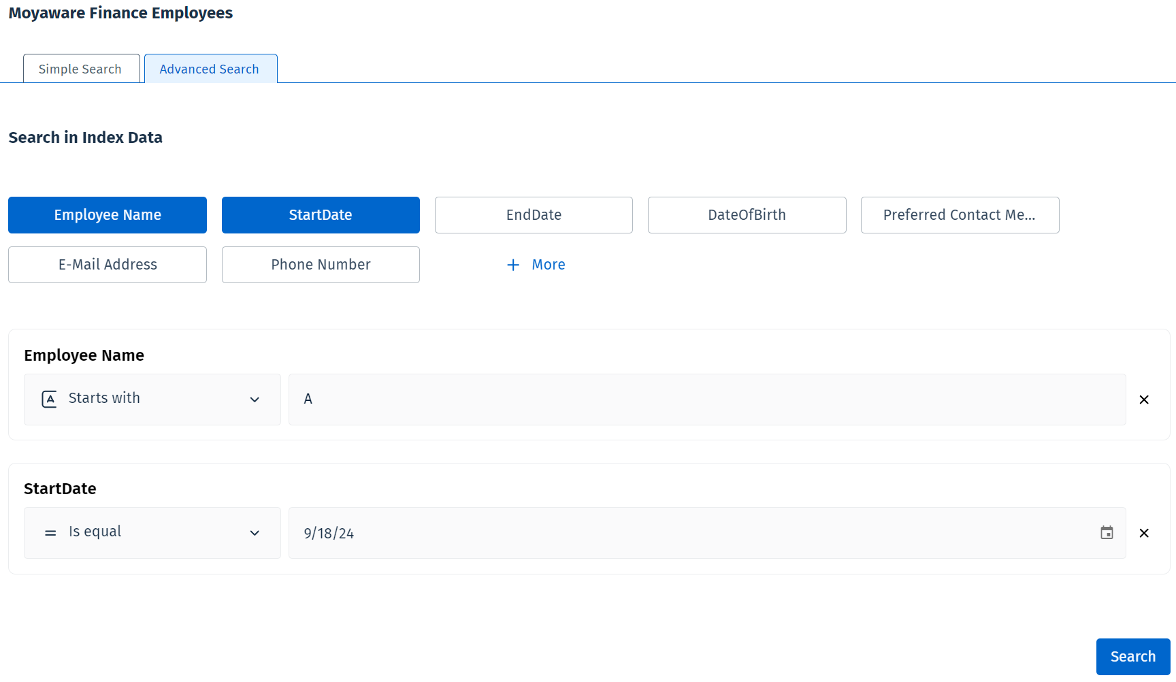
Task: Expand the 'Is equal' operator dropdown
Action: 255,533
